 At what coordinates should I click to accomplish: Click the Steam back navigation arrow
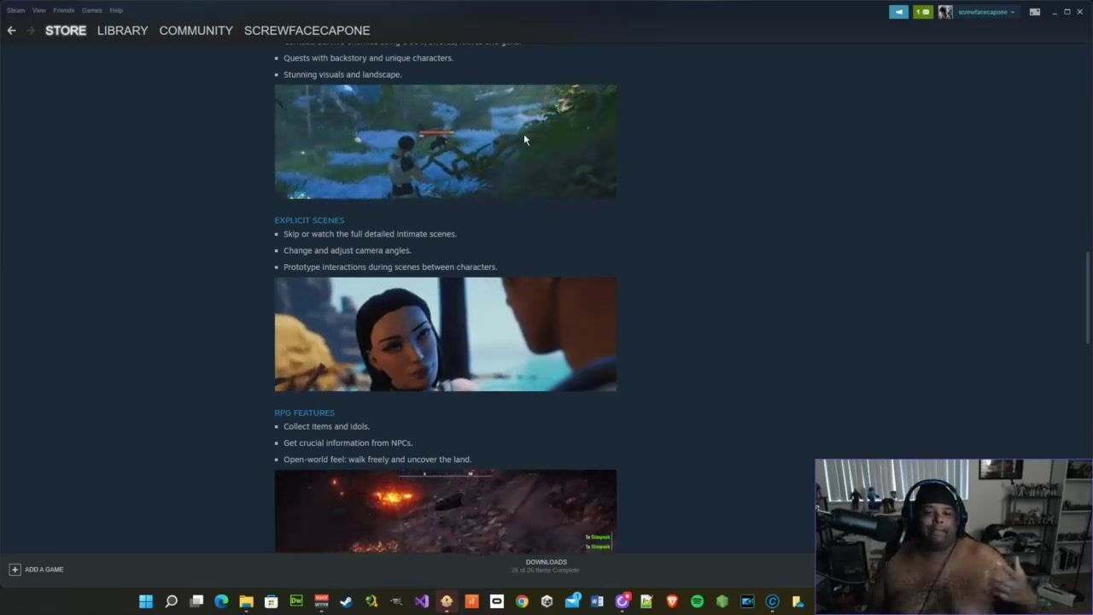[11, 31]
